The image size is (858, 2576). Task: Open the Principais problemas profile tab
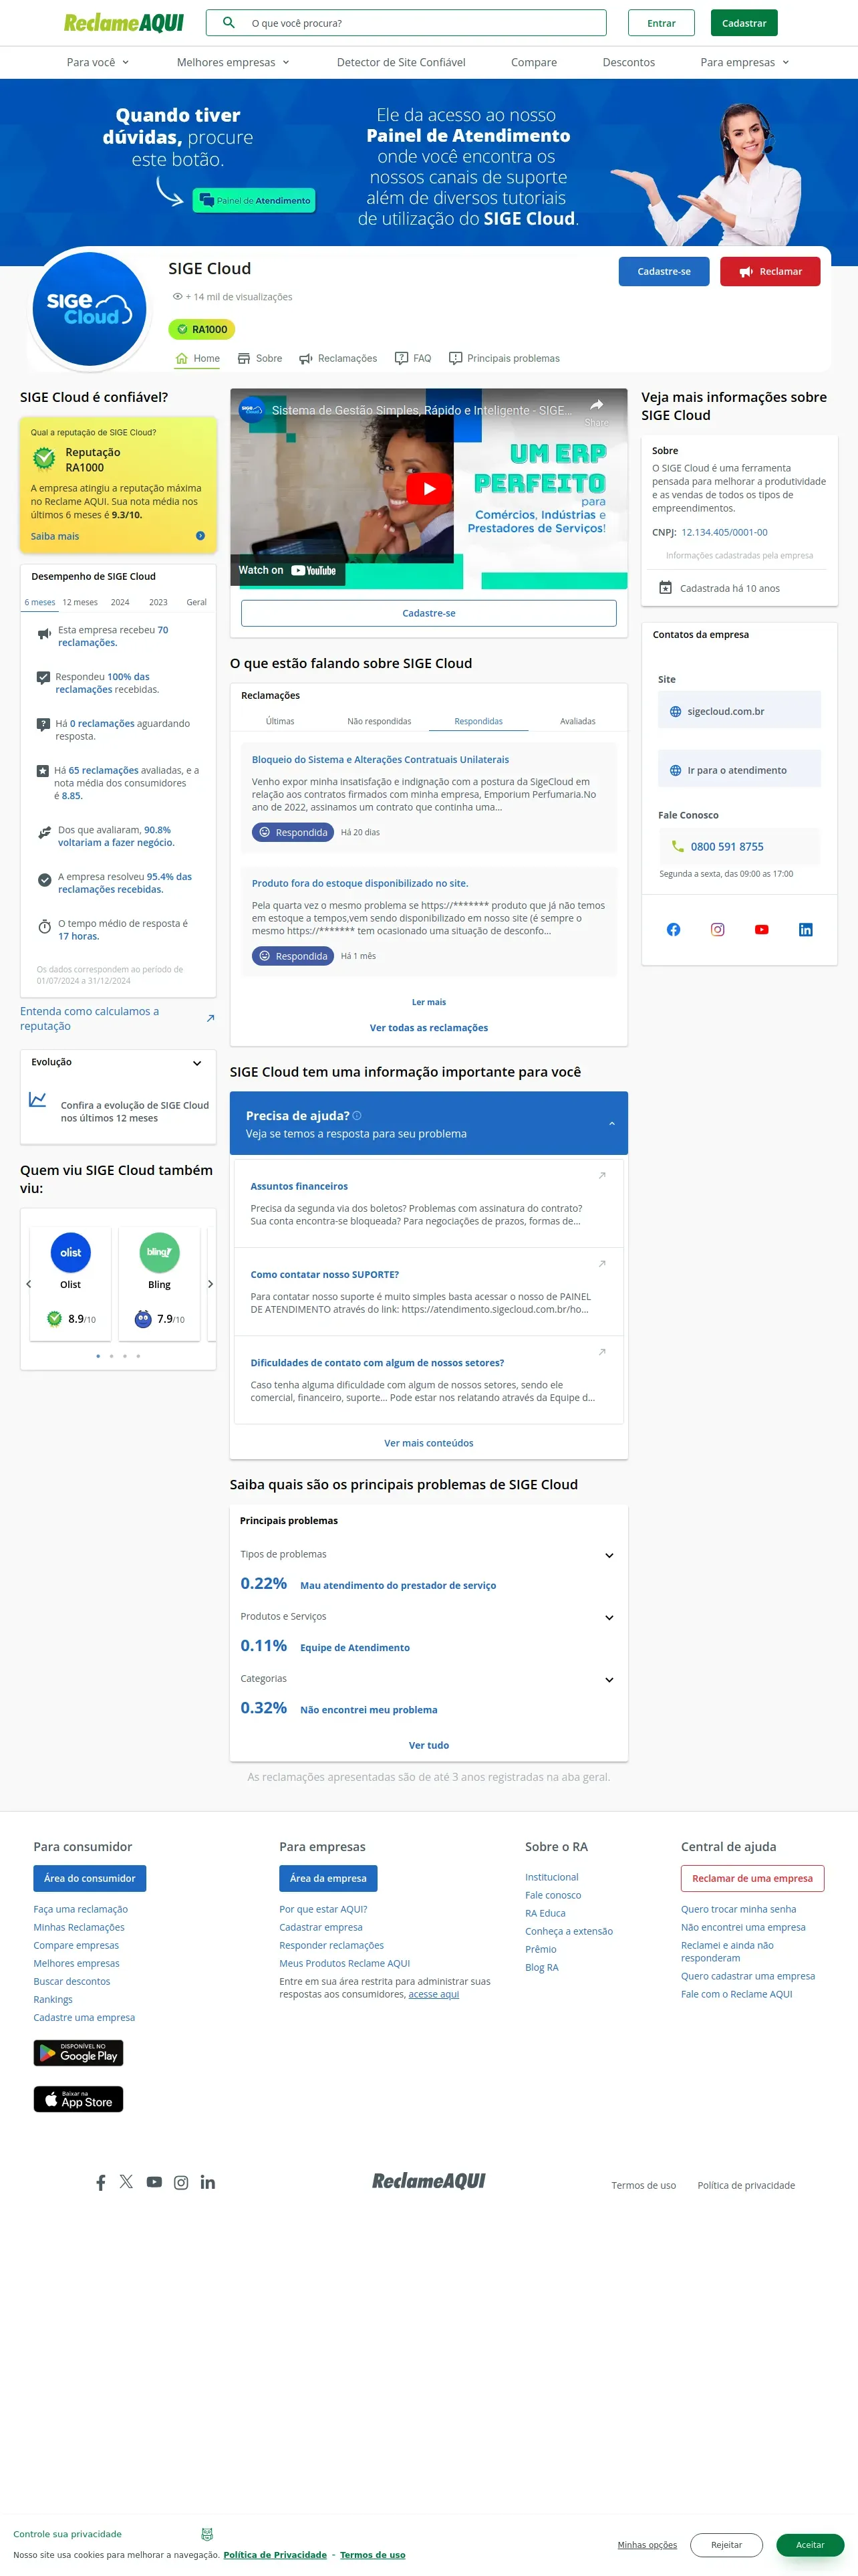pos(505,358)
